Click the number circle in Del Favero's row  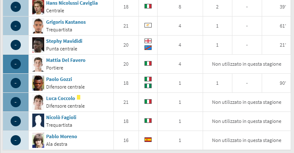[16, 64]
